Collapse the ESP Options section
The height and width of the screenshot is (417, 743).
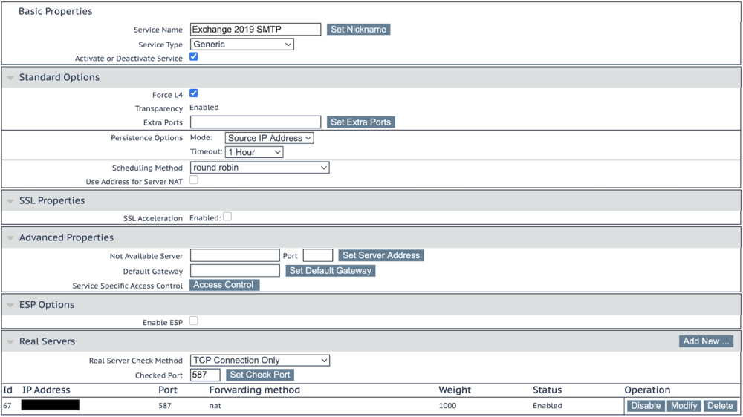tap(10, 305)
